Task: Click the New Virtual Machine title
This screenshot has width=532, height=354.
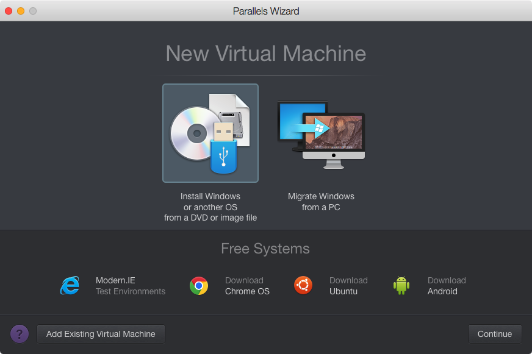Action: pos(265,54)
